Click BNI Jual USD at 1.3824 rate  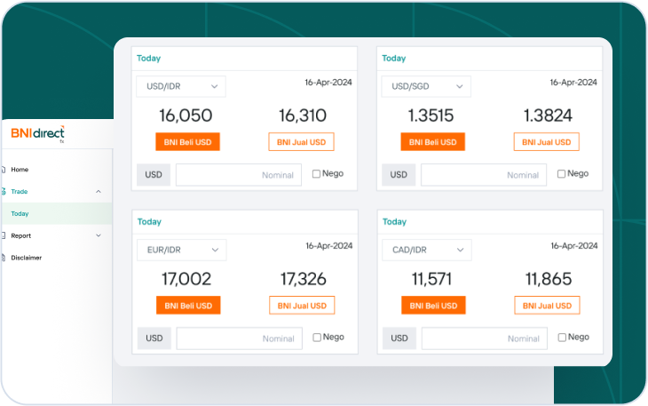pos(546,142)
